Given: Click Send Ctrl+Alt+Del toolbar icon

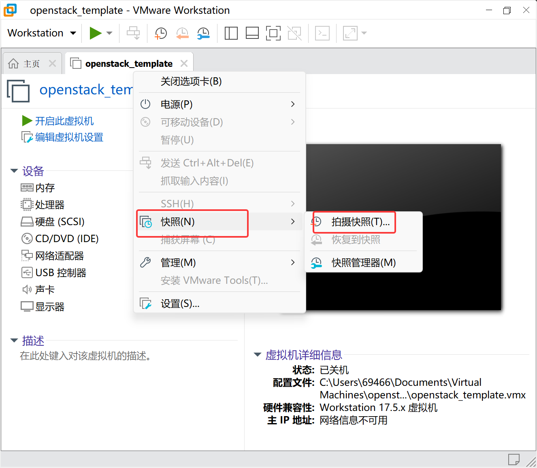Looking at the screenshot, I should [133, 33].
